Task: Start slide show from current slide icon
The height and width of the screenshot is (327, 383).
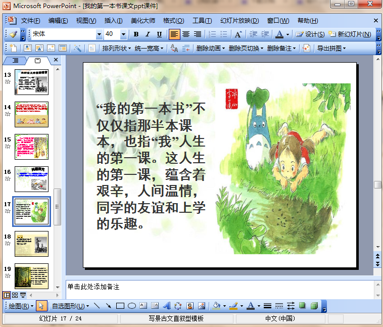Action: click(x=23, y=295)
